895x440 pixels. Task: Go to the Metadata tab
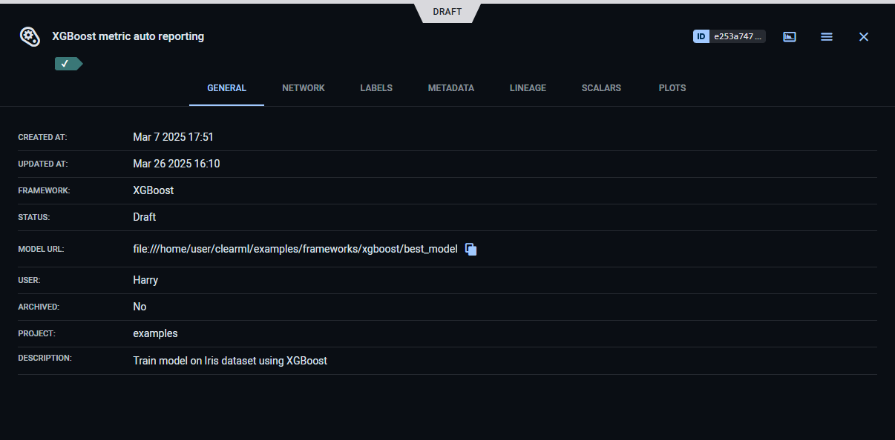point(450,88)
